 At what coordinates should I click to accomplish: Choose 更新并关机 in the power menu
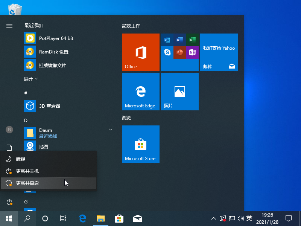tap(27, 171)
